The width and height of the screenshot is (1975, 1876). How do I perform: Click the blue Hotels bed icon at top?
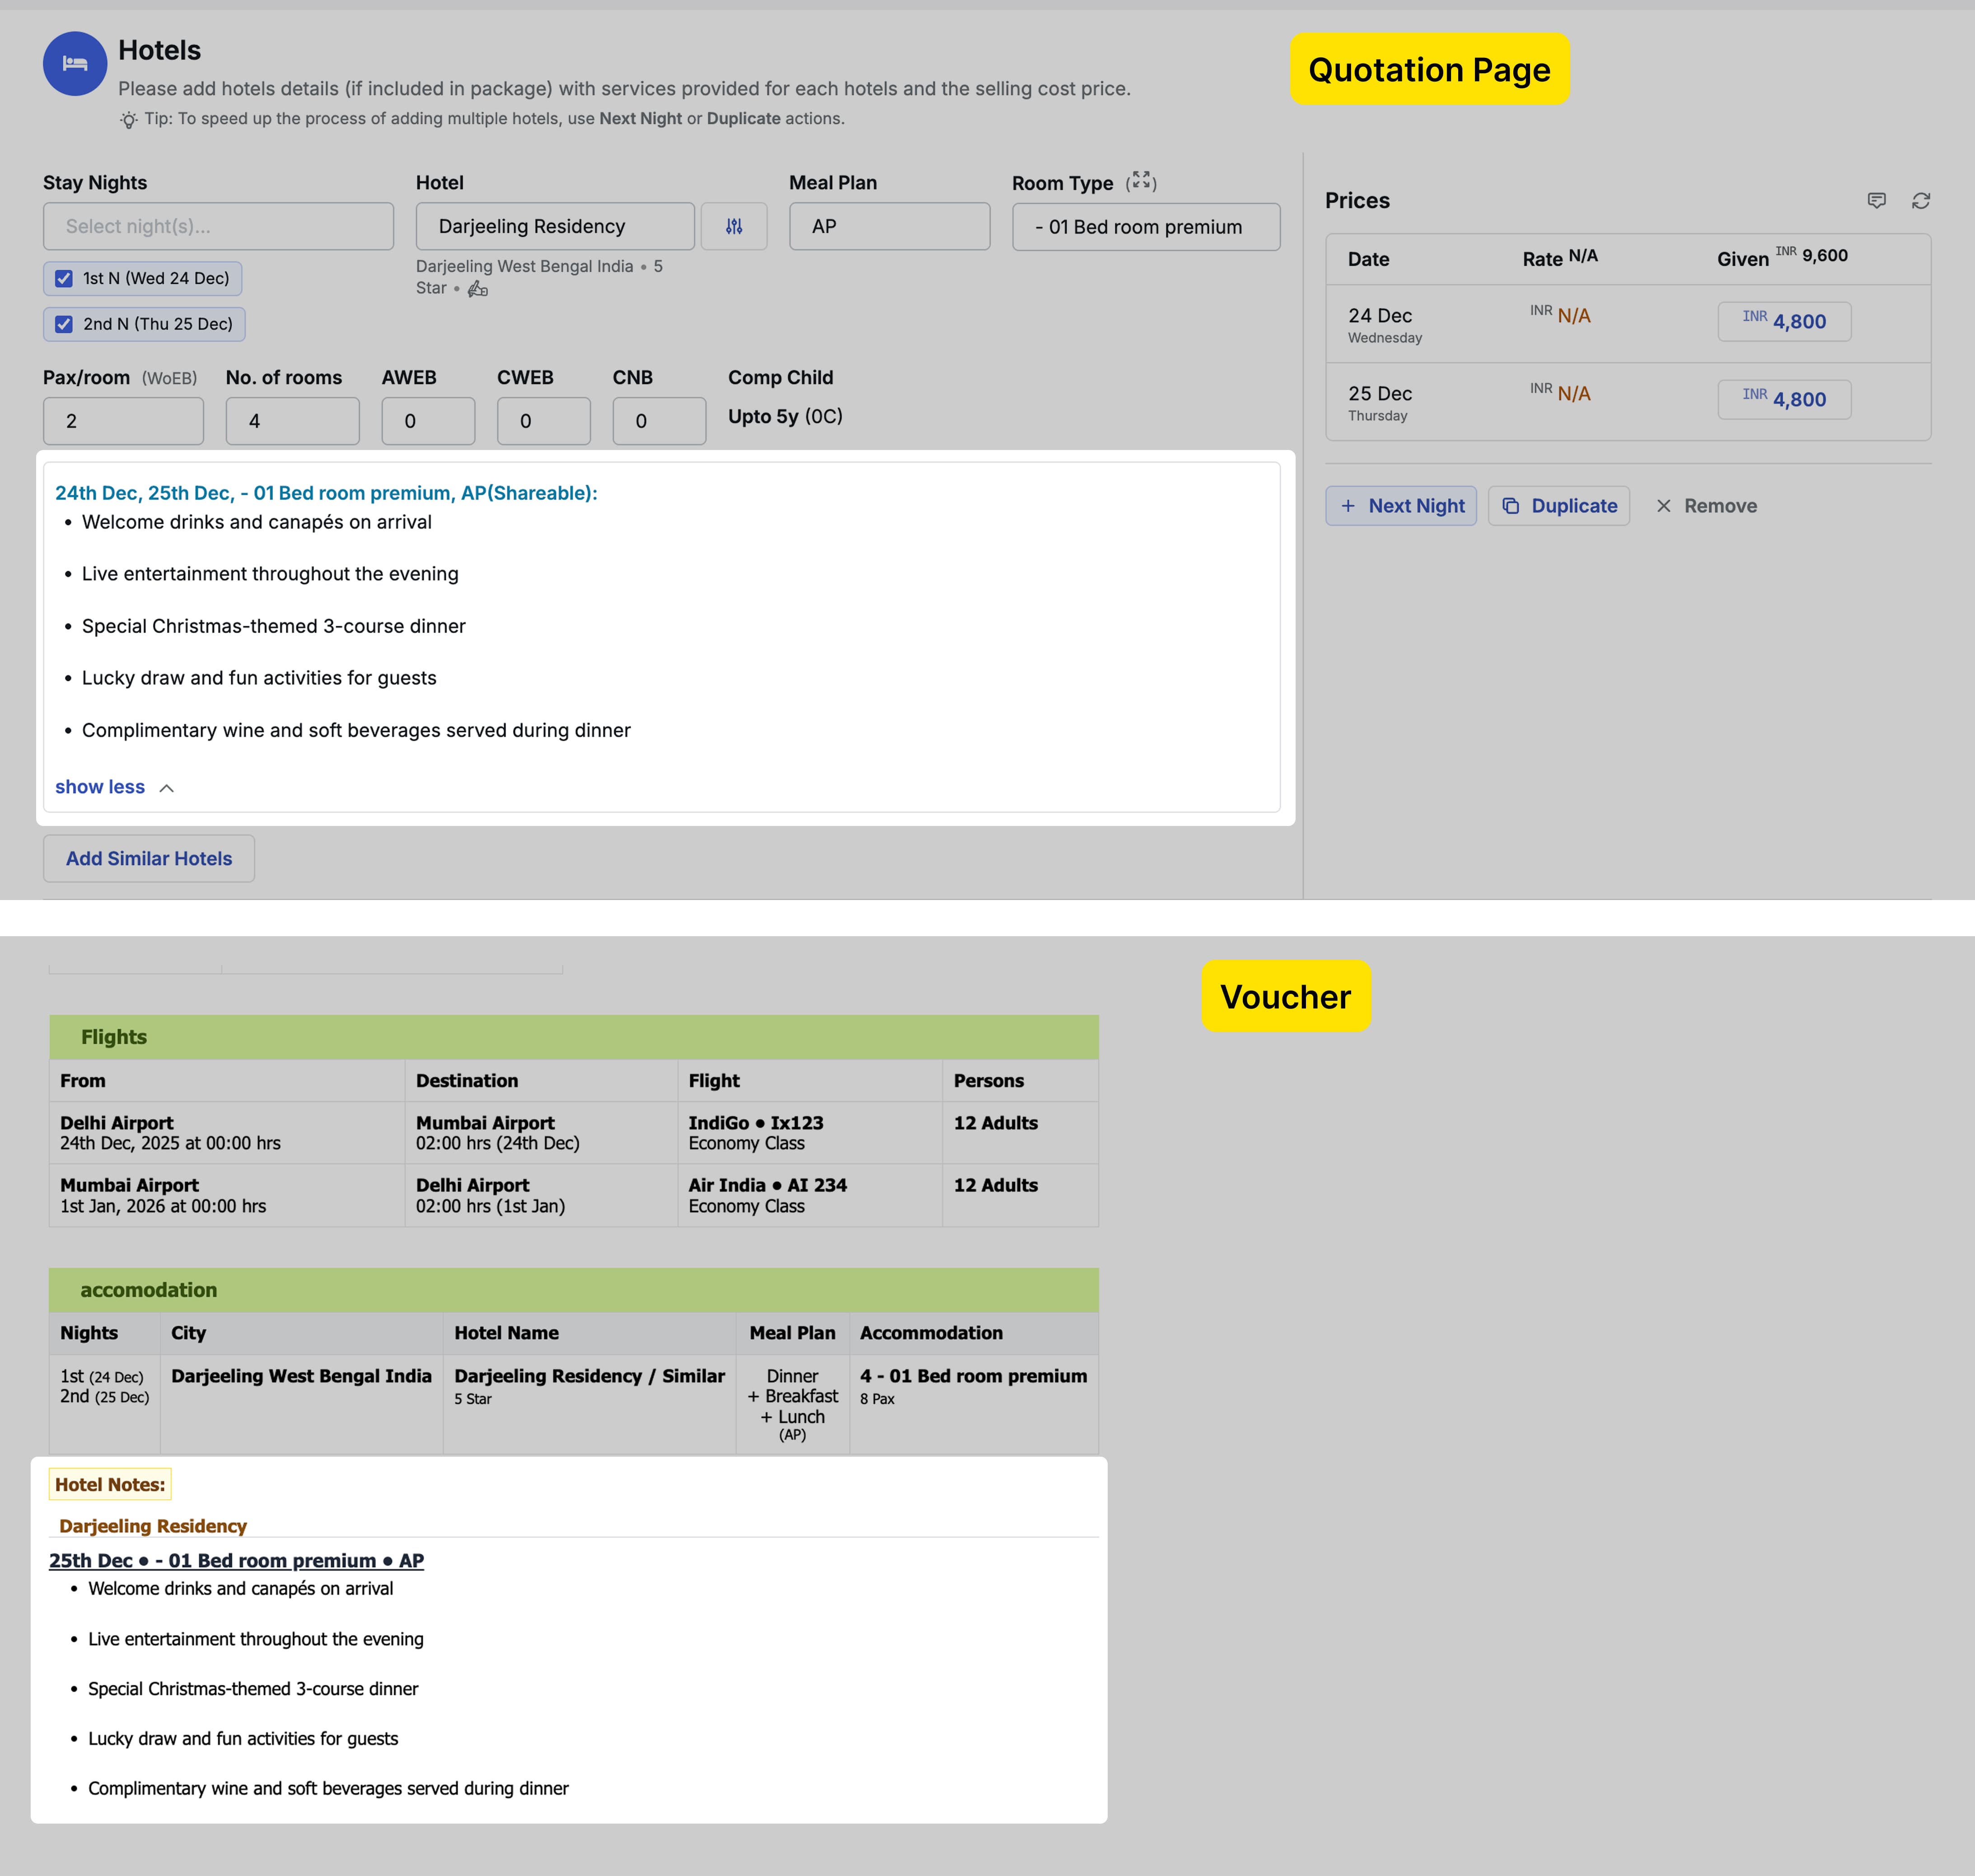75,63
